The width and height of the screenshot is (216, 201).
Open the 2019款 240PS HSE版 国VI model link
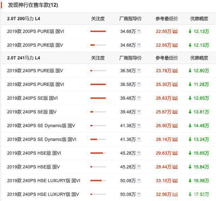34,153
